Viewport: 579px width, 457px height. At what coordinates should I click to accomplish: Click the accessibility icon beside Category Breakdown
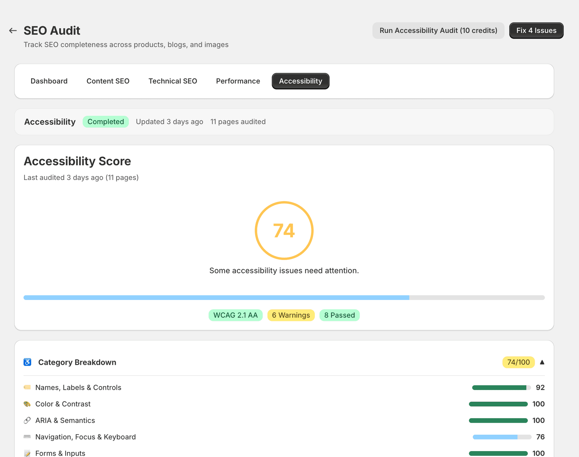point(27,362)
